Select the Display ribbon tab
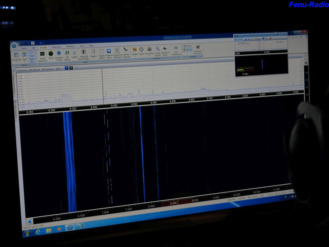 coord(43,47)
